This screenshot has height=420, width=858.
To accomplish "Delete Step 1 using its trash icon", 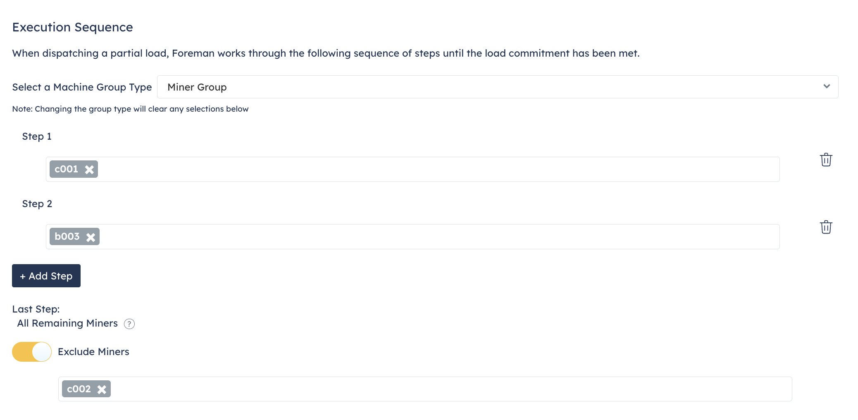I will (826, 160).
